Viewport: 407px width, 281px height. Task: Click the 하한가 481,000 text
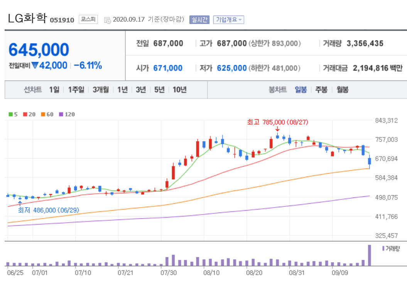pyautogui.click(x=274, y=68)
